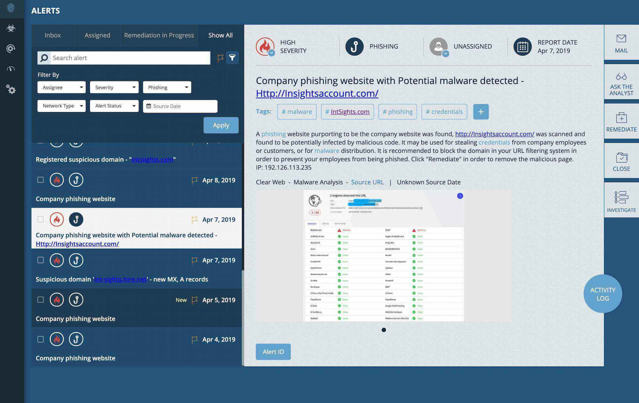Check the checkbox on the Apr 8 phishing alert
The width and height of the screenshot is (639, 403).
pyautogui.click(x=40, y=180)
